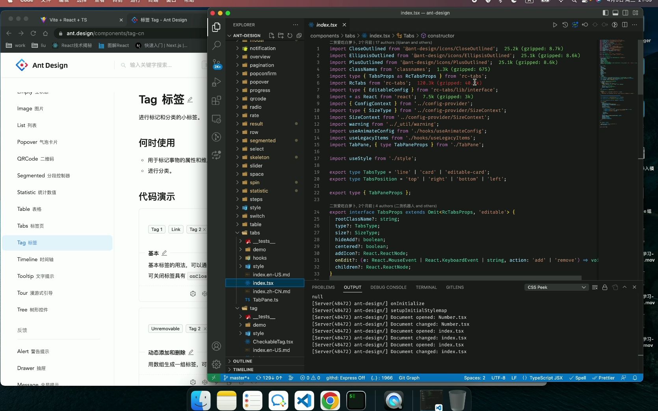Screen dimensions: 658x411
Task: Switch to the DEBUG CONSOLE tab
Action: pyautogui.click(x=388, y=287)
